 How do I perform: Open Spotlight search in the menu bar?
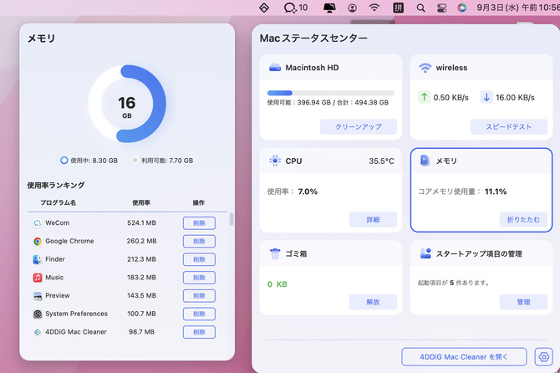(420, 8)
